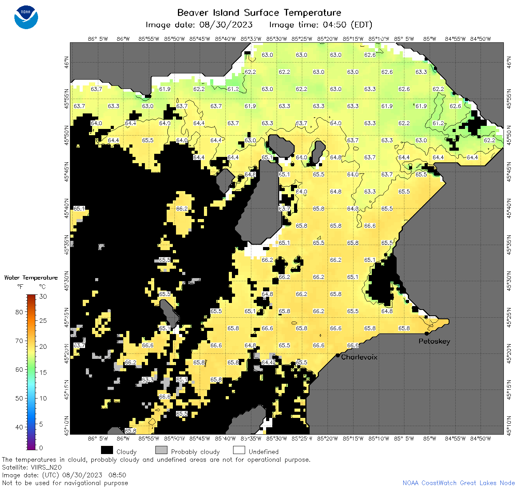Image resolution: width=519 pixels, height=489 pixels.
Task: Click the water temperature color bar
Action: (x=31, y=372)
